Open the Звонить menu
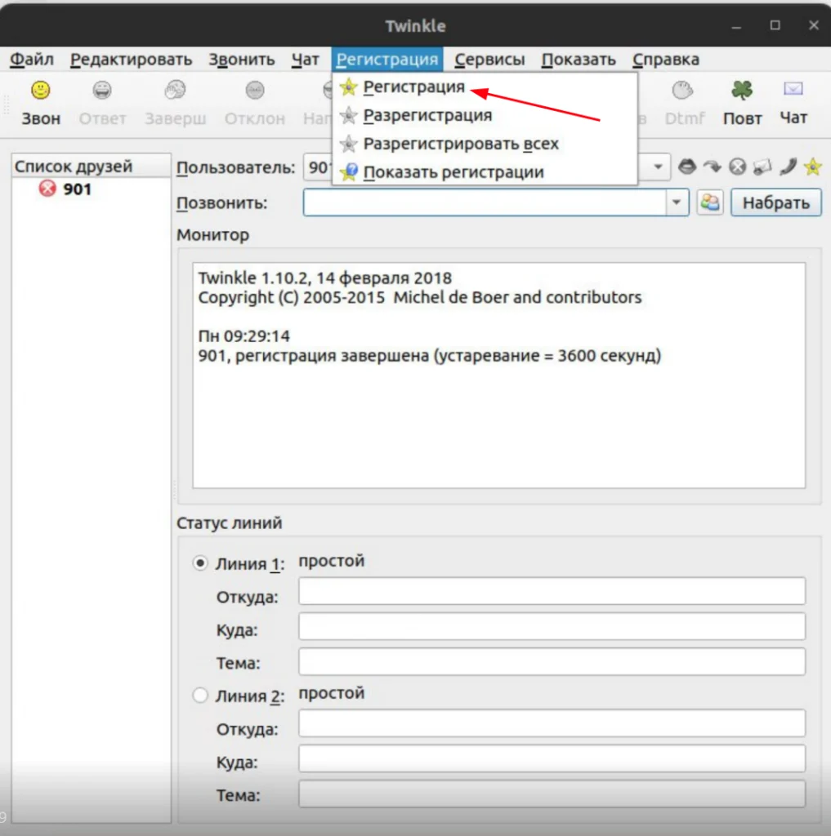This screenshot has width=831, height=836. pyautogui.click(x=241, y=59)
